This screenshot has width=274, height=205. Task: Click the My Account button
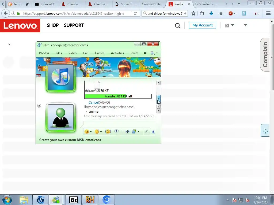coord(202,25)
